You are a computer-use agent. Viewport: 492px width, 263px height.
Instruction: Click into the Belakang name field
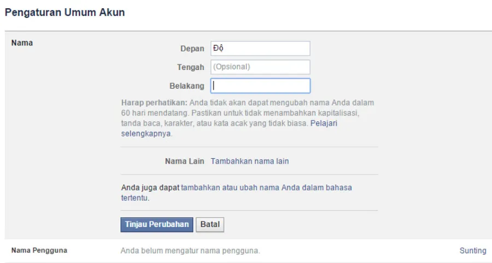coord(260,86)
